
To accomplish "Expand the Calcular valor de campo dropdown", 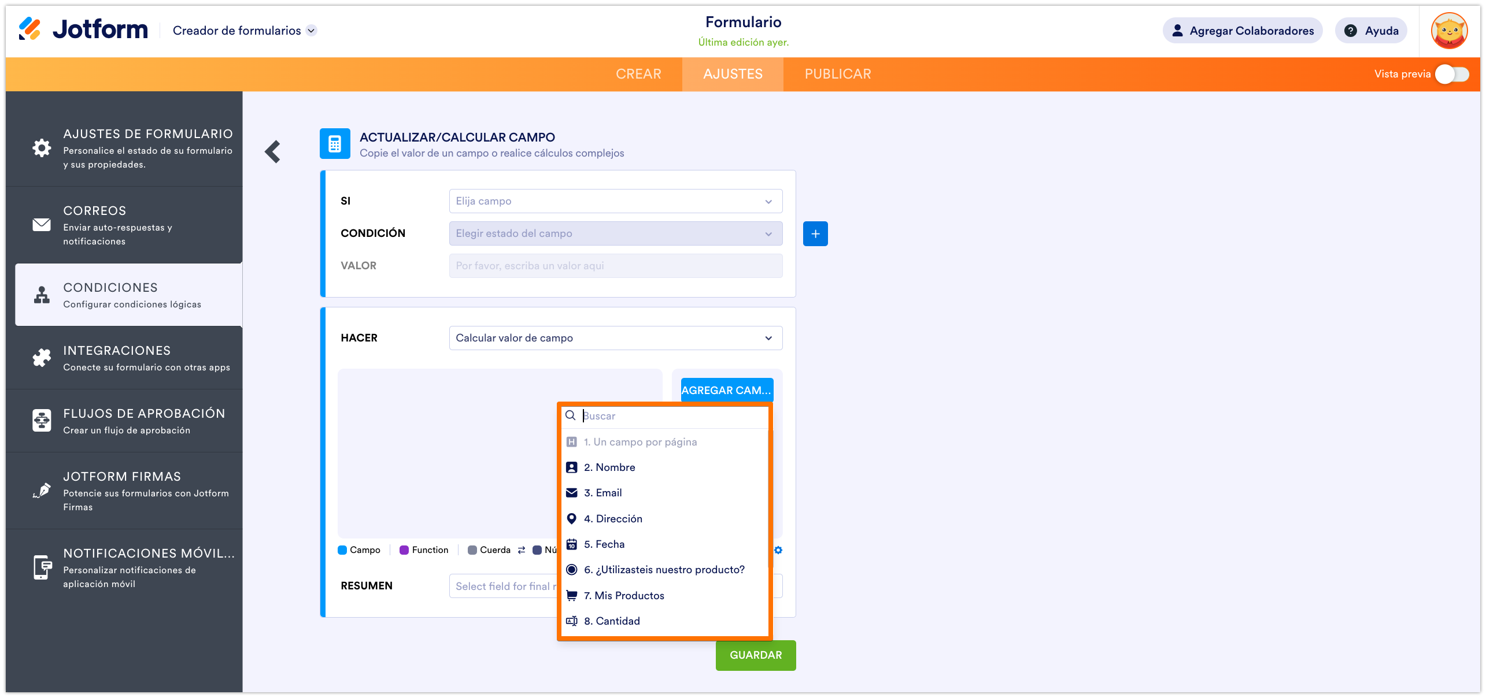I will click(615, 338).
